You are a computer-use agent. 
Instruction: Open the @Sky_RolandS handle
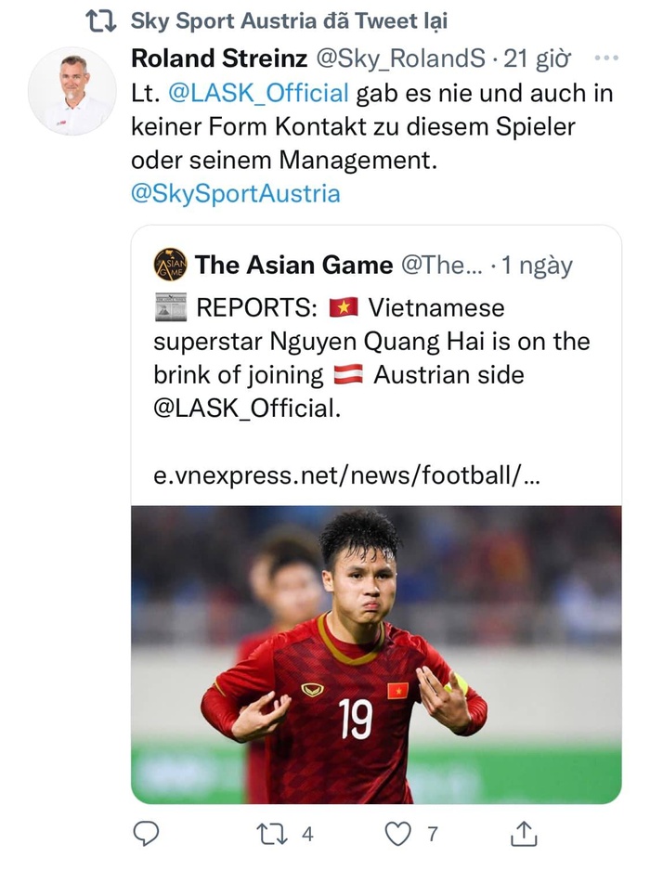(x=401, y=58)
